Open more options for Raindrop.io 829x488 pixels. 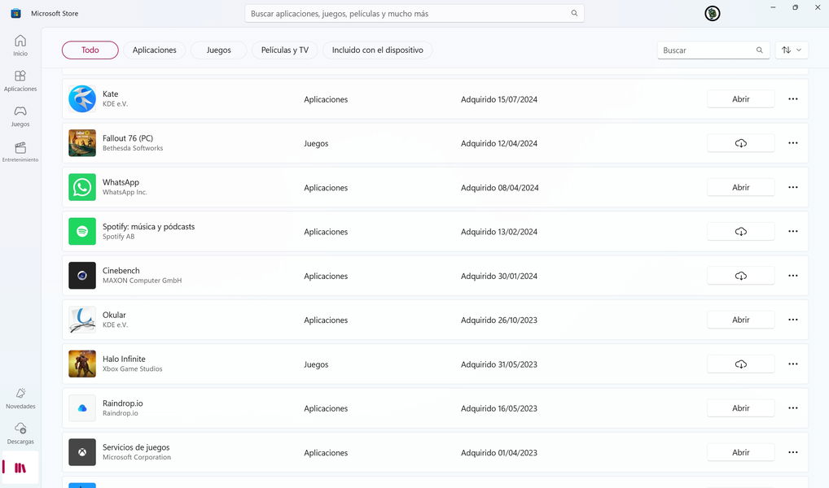click(x=793, y=408)
